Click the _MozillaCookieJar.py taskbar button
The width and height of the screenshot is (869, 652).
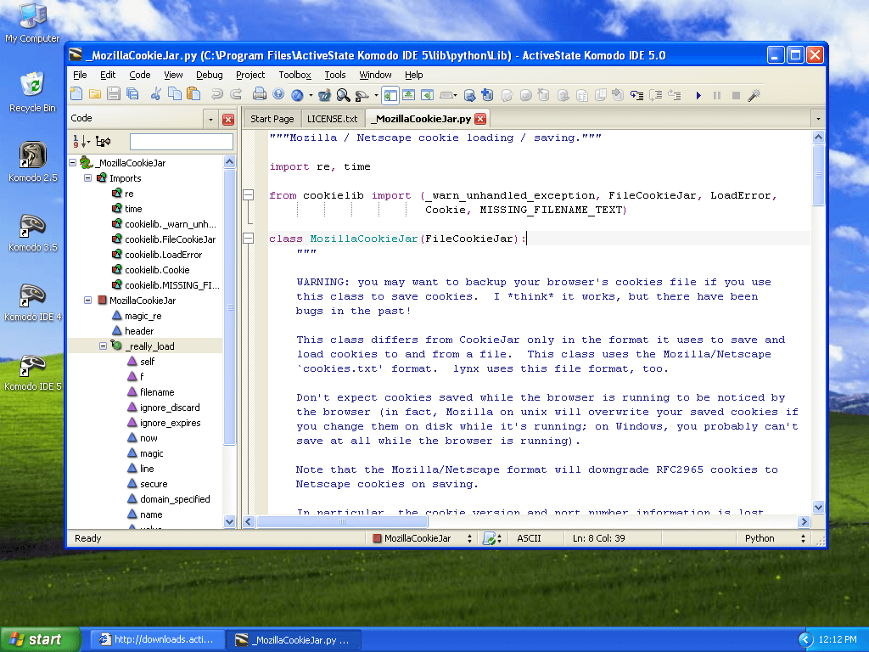[294, 640]
